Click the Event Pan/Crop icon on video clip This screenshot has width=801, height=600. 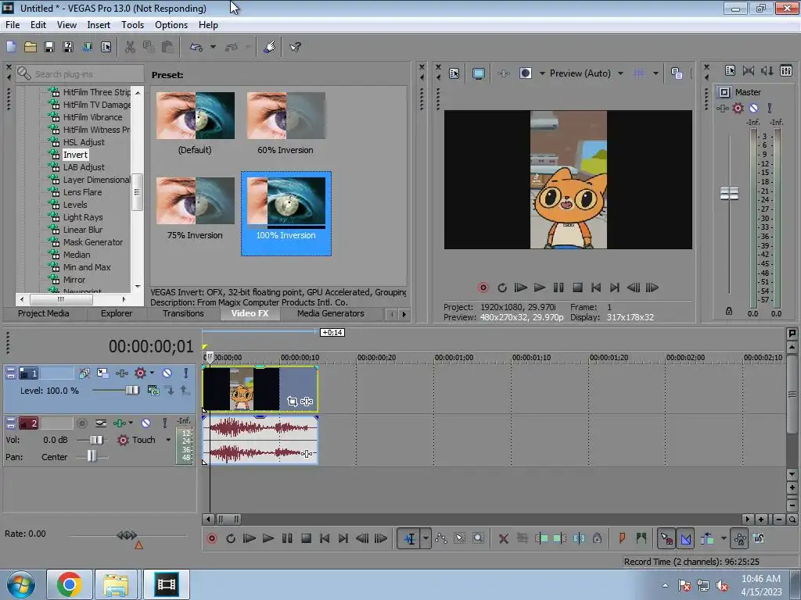click(293, 402)
